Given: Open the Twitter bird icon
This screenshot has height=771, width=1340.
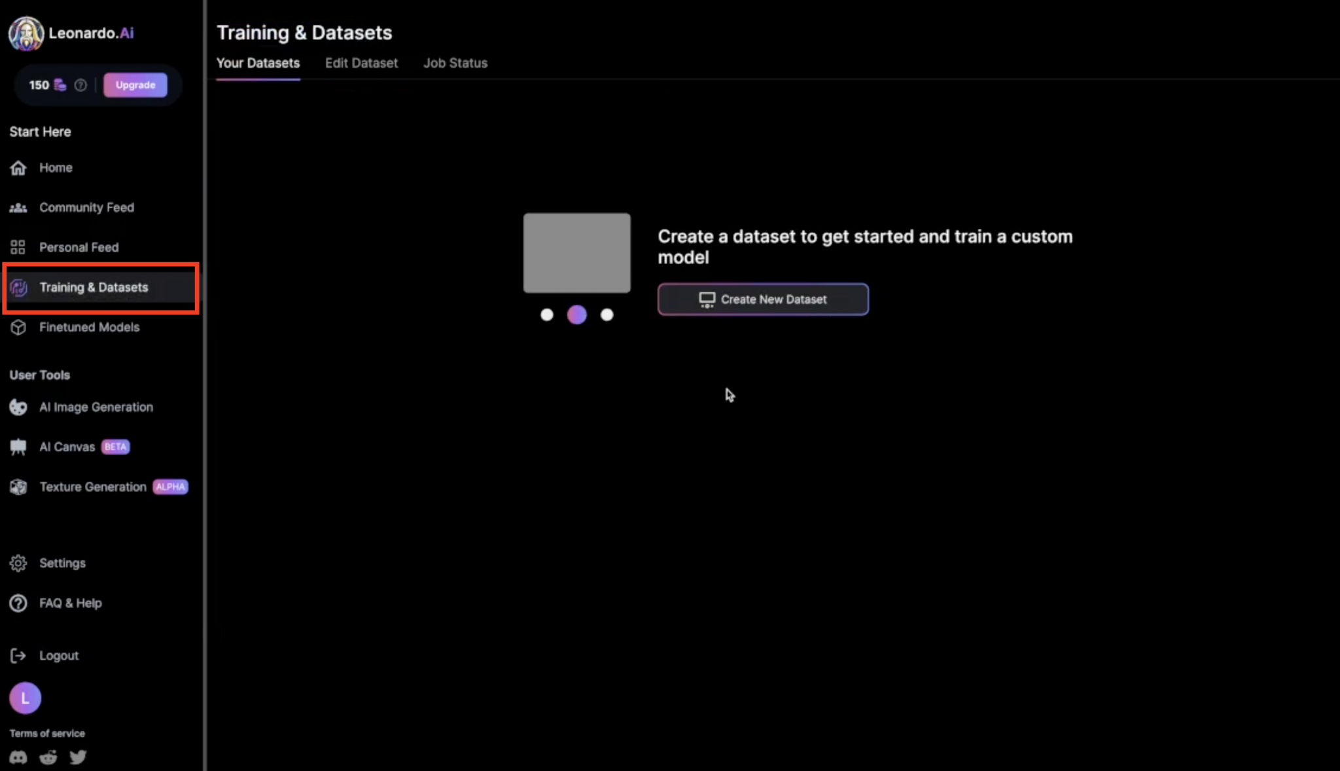Looking at the screenshot, I should coord(78,757).
